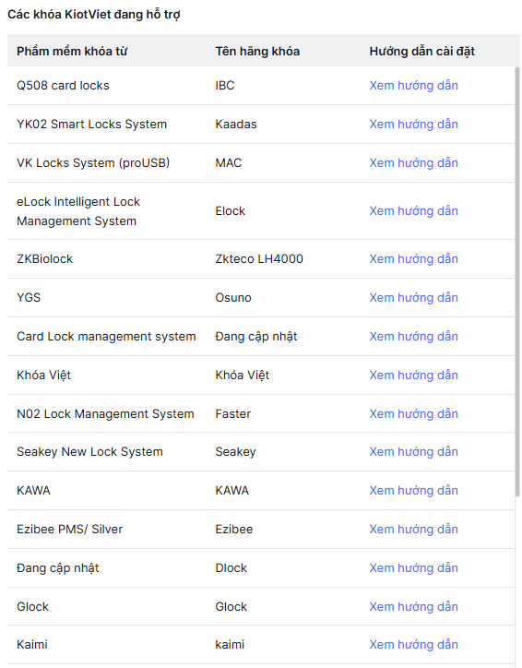Select the 'Faster' brand cell
This screenshot has width=522, height=668.
tap(233, 414)
